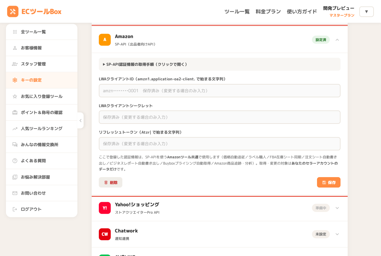Click the envelope icon beside お問い合わせ
Screen dimensions: 381x256
[x=15, y=193]
